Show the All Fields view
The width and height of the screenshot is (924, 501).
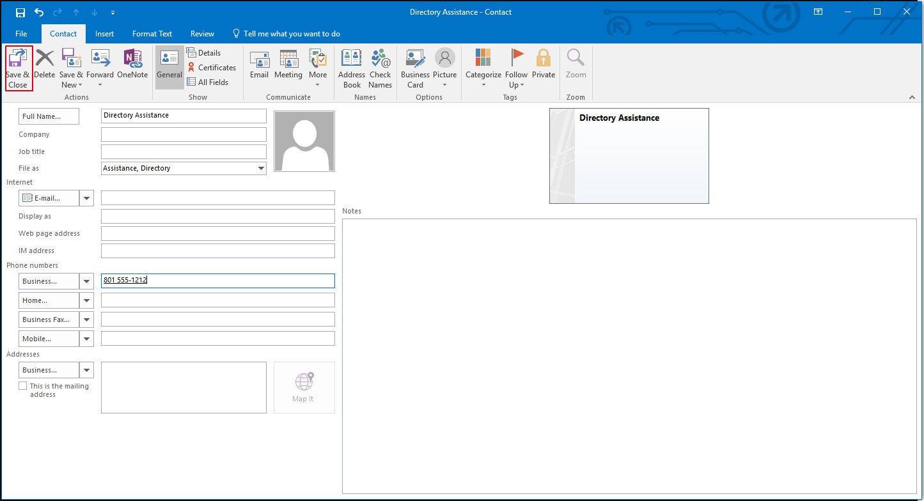coord(208,82)
